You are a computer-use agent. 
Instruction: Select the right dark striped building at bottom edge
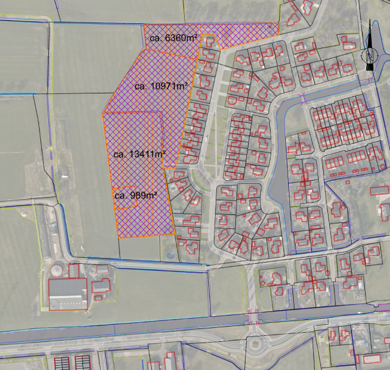83,361
